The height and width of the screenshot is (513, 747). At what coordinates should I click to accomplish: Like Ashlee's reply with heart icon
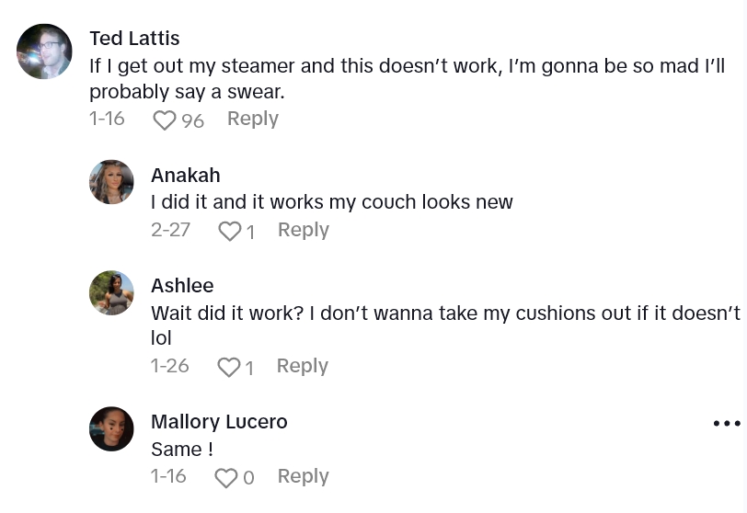(227, 368)
